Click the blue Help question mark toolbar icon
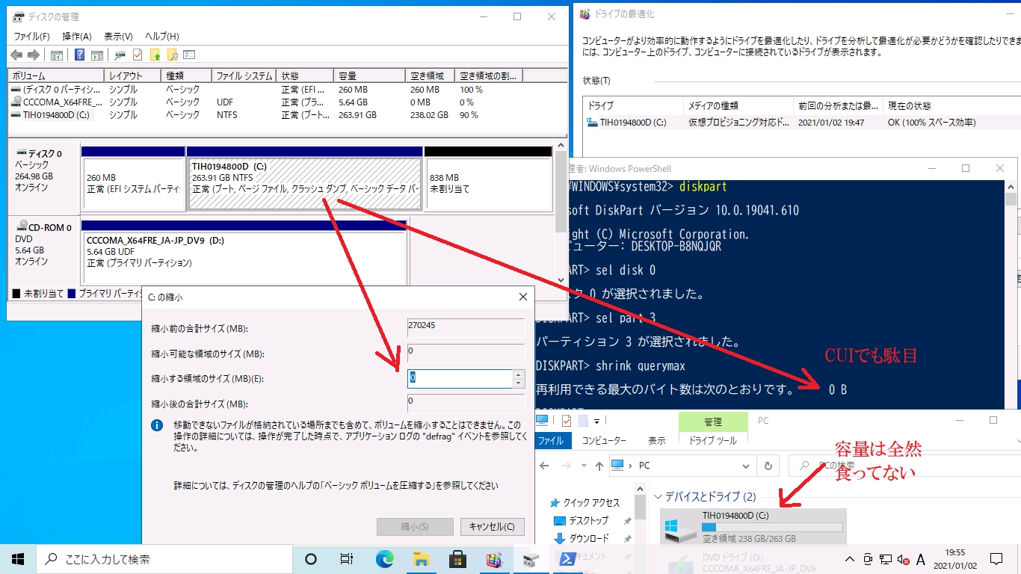The image size is (1021, 574). (x=79, y=55)
